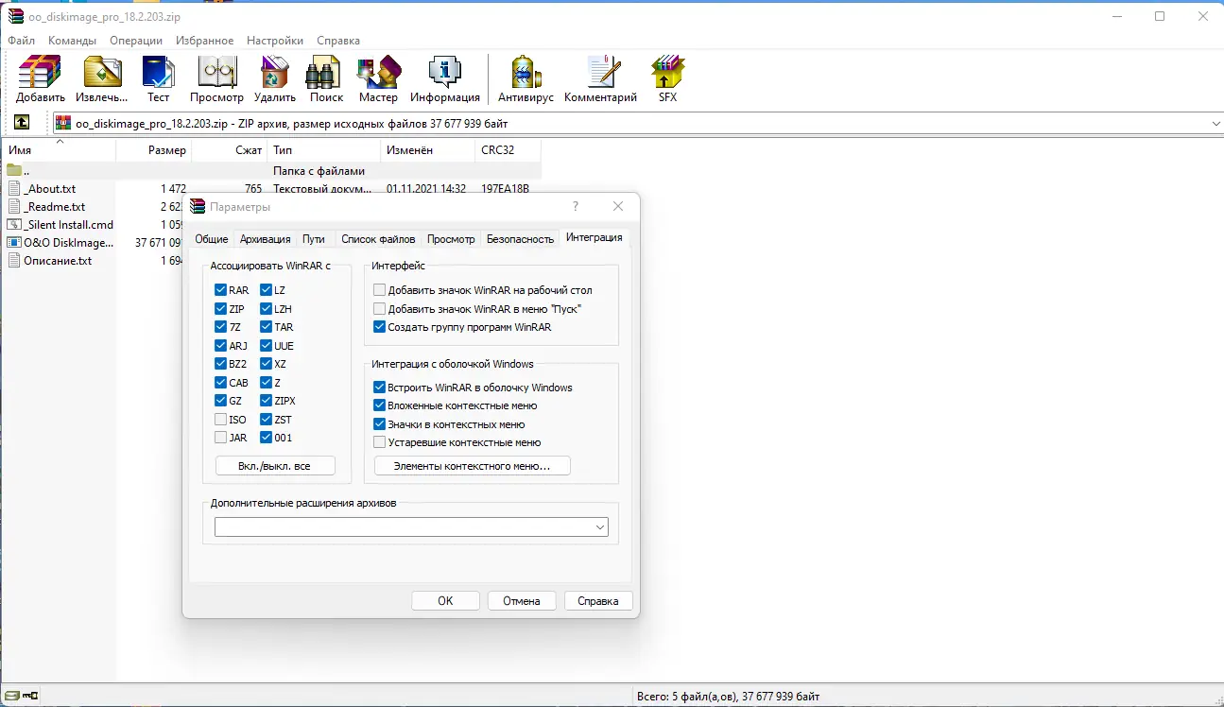Click the archive icon in the address bar
The height and width of the screenshot is (707, 1224).
pyautogui.click(x=63, y=123)
